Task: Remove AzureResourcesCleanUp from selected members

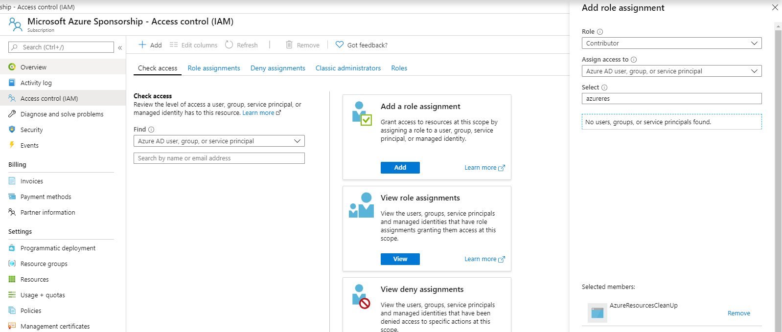Action: tap(738, 313)
